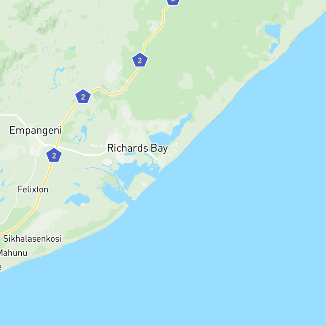
Task: Click the Richards Bay city label
Action: 137,148
